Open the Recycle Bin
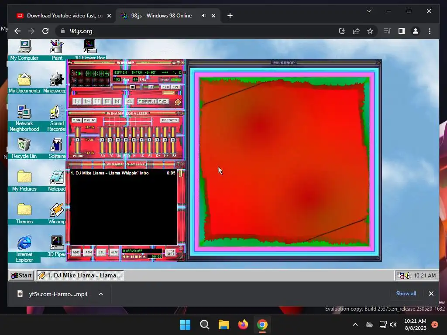 tap(24, 148)
